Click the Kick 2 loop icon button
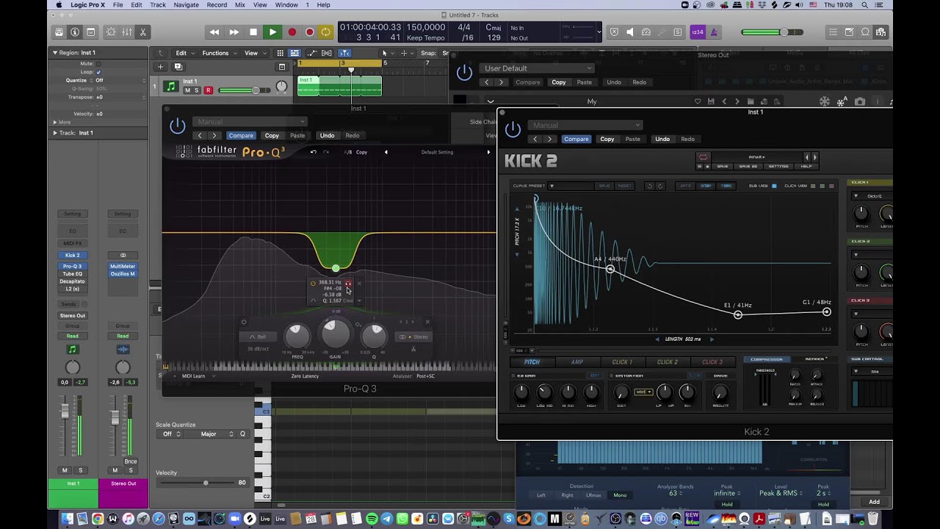940x529 pixels. [x=703, y=156]
